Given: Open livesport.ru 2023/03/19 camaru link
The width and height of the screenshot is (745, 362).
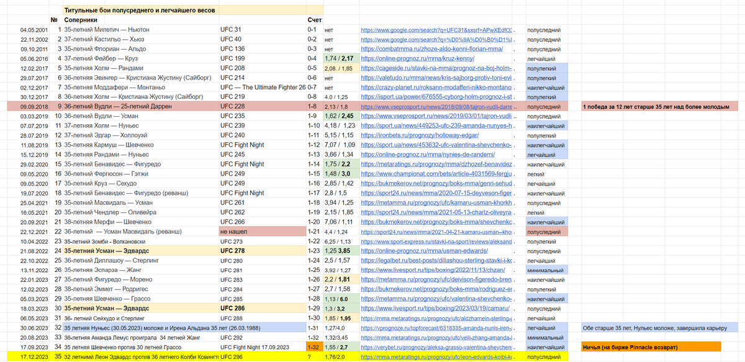Looking at the screenshot, I should click(x=436, y=309).
